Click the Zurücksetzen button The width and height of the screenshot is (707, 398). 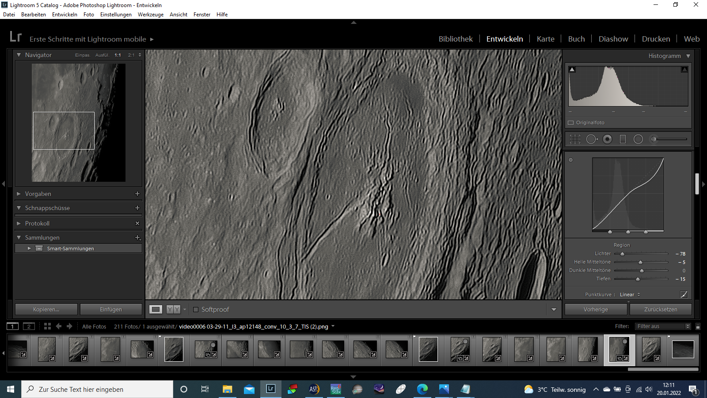pyautogui.click(x=661, y=310)
